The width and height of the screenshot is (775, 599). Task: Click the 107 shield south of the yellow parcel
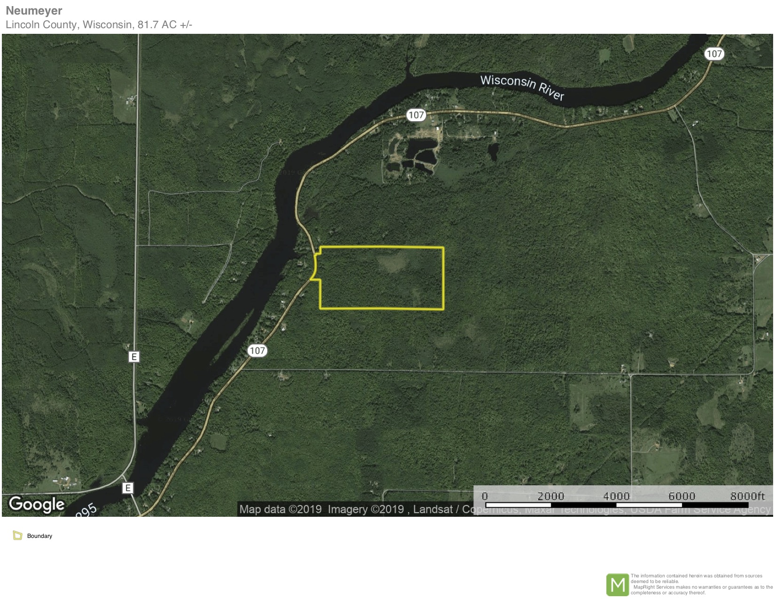pos(257,350)
